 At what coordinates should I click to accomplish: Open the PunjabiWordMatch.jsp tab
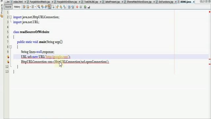[40, 2]
